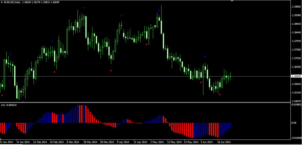This screenshot has height=145, width=302.
Task: Click the OHLC value '1.36030' in the header
Action: point(27,2)
